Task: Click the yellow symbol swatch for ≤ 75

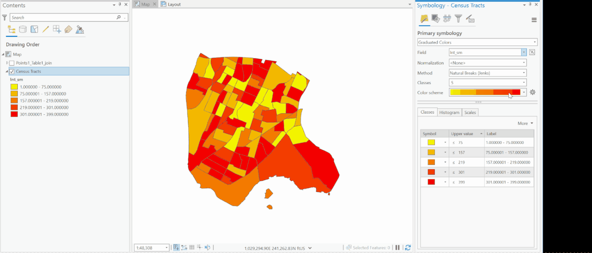Action: click(431, 142)
